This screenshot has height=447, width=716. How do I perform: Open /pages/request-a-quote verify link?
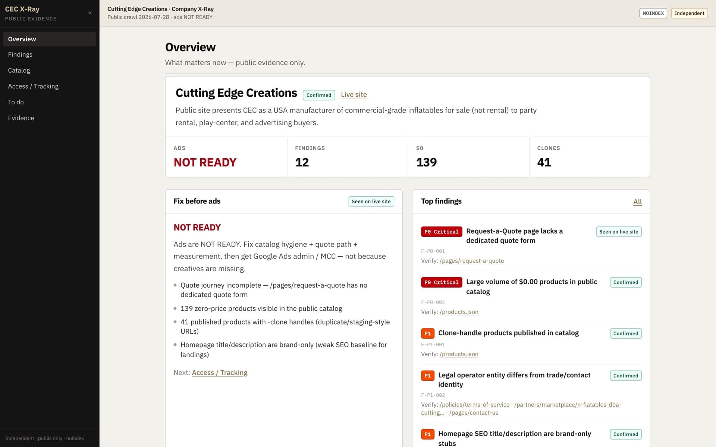click(x=472, y=261)
